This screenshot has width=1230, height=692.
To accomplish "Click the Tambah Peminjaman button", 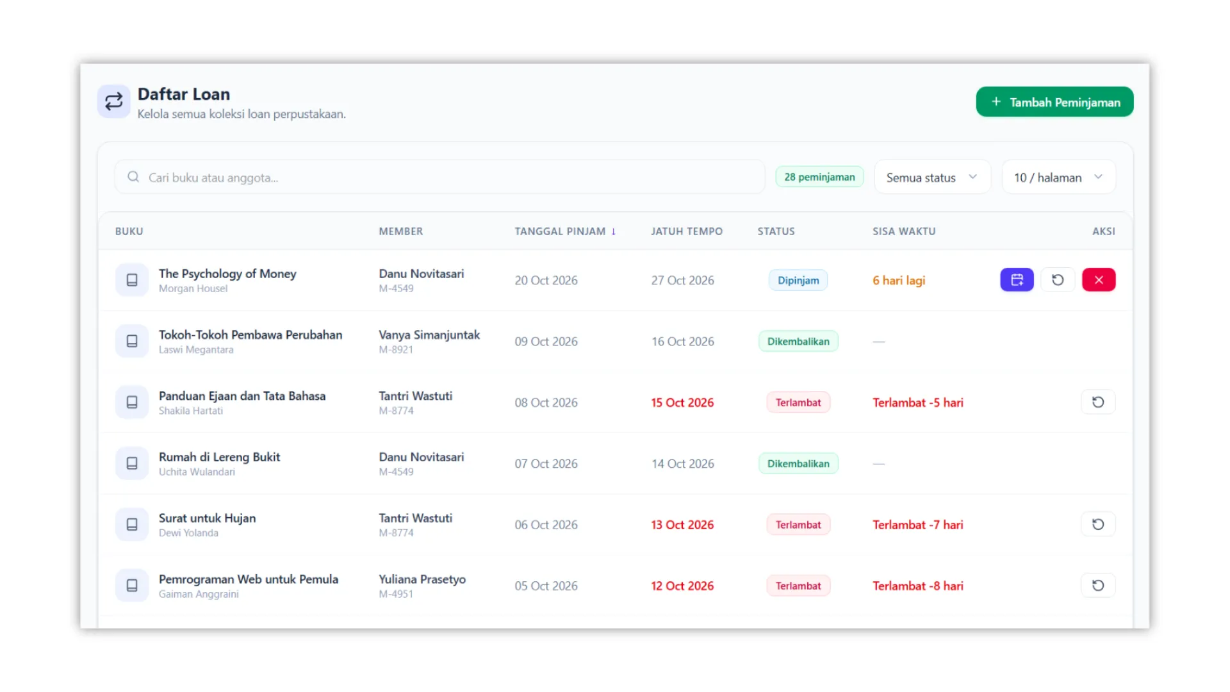I will 1054,102.
